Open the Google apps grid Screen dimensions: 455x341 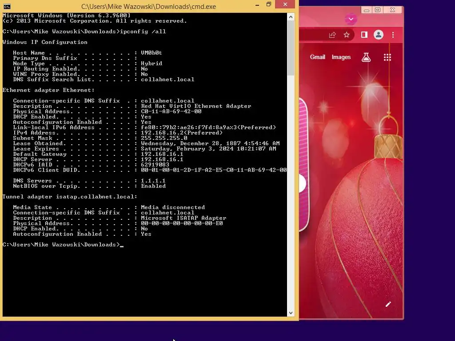[x=387, y=57]
